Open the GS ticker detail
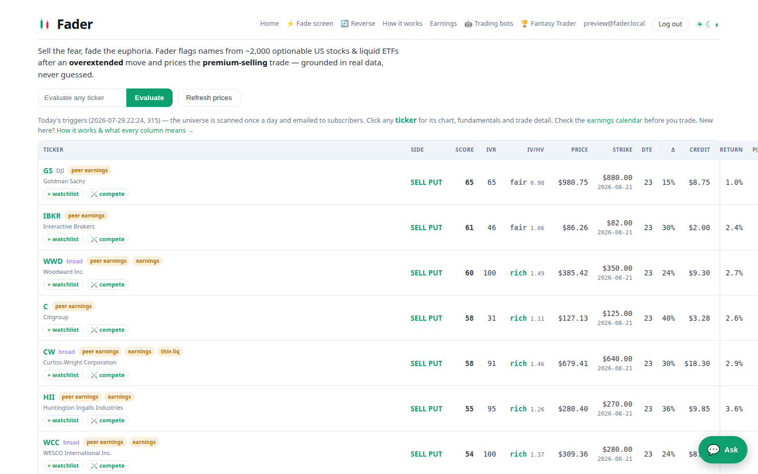 point(48,171)
